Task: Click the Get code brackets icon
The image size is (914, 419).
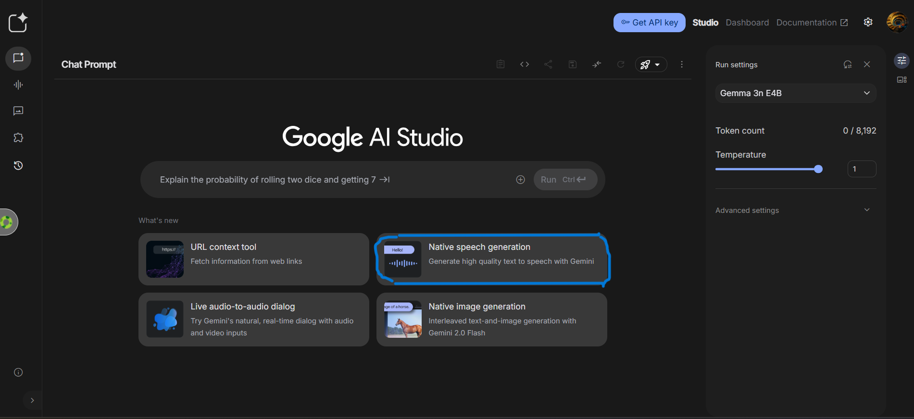Action: [525, 64]
